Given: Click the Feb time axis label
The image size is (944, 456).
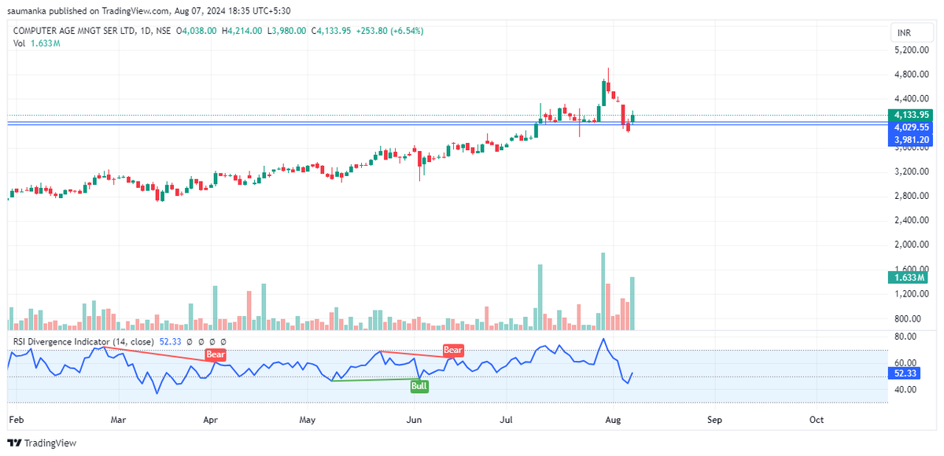Looking at the screenshot, I should (x=15, y=421).
